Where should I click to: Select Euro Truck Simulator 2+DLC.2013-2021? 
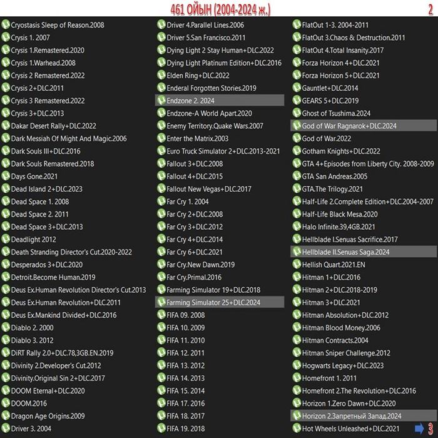pyautogui.click(x=223, y=151)
